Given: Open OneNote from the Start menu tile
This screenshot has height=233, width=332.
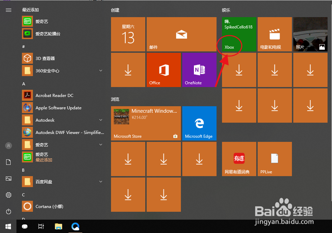Looking at the screenshot, I should (199, 70).
